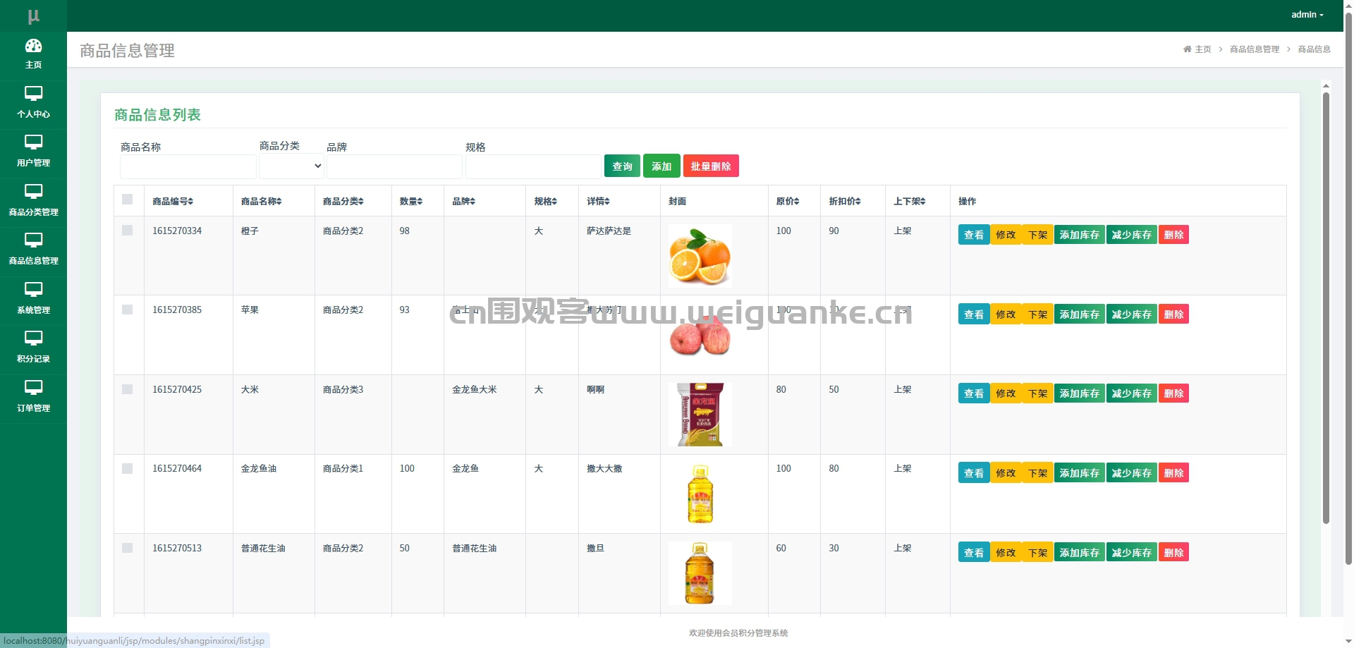Open 商品分类管理 monitor icon in sidebar
This screenshot has height=648, width=1354.
(33, 192)
